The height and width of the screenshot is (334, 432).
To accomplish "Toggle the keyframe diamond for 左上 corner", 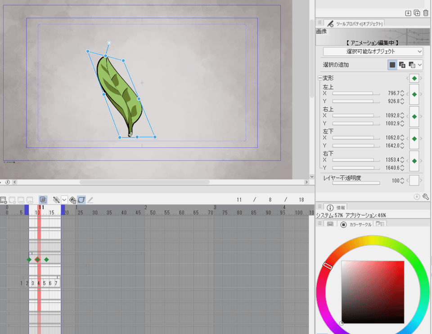I will (414, 94).
